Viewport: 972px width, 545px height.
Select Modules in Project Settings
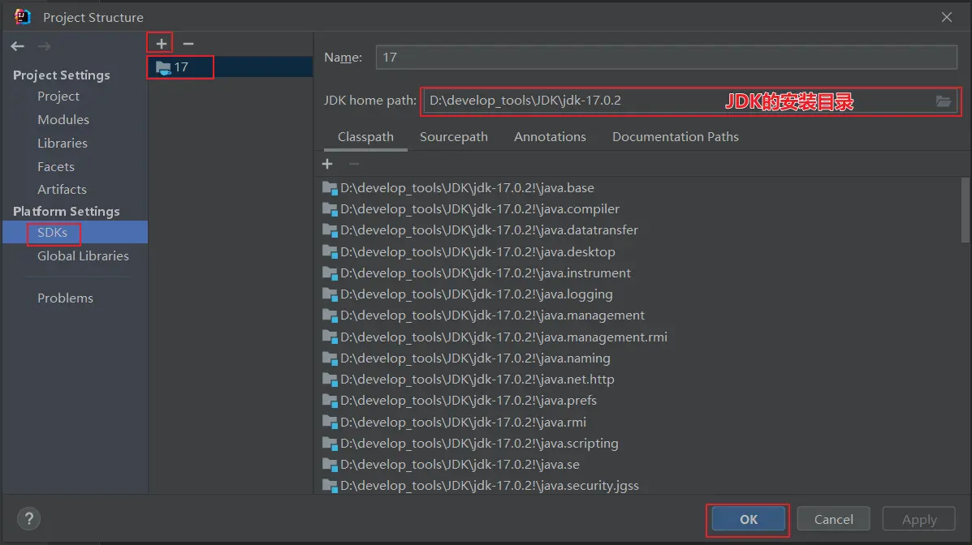[x=63, y=119]
